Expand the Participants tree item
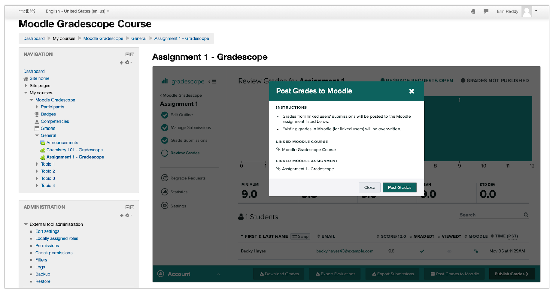The image size is (553, 293). click(x=37, y=107)
